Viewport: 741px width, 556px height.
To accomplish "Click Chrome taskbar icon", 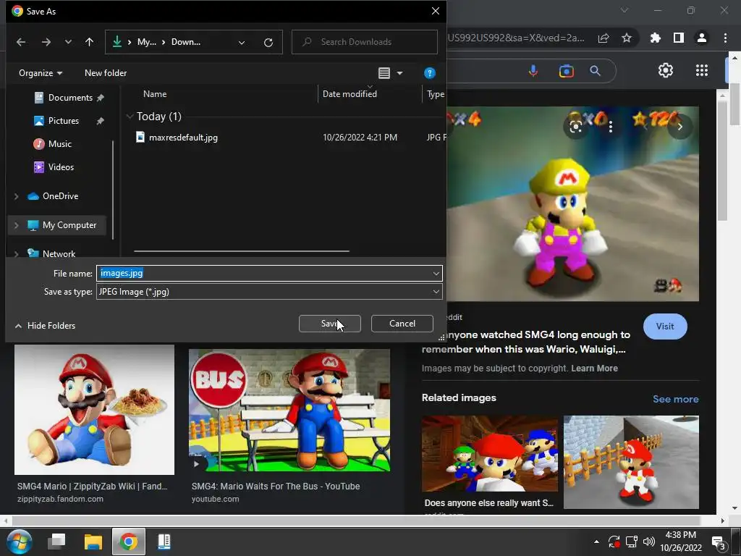I will point(128,542).
